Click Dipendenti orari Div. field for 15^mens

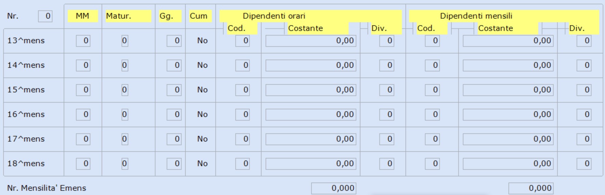(x=387, y=90)
